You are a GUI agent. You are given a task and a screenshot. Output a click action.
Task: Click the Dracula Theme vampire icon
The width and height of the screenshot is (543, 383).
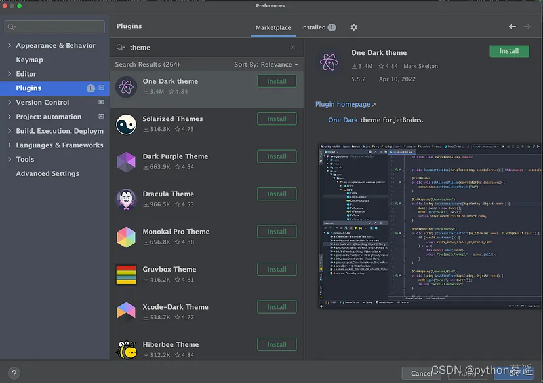tap(126, 200)
